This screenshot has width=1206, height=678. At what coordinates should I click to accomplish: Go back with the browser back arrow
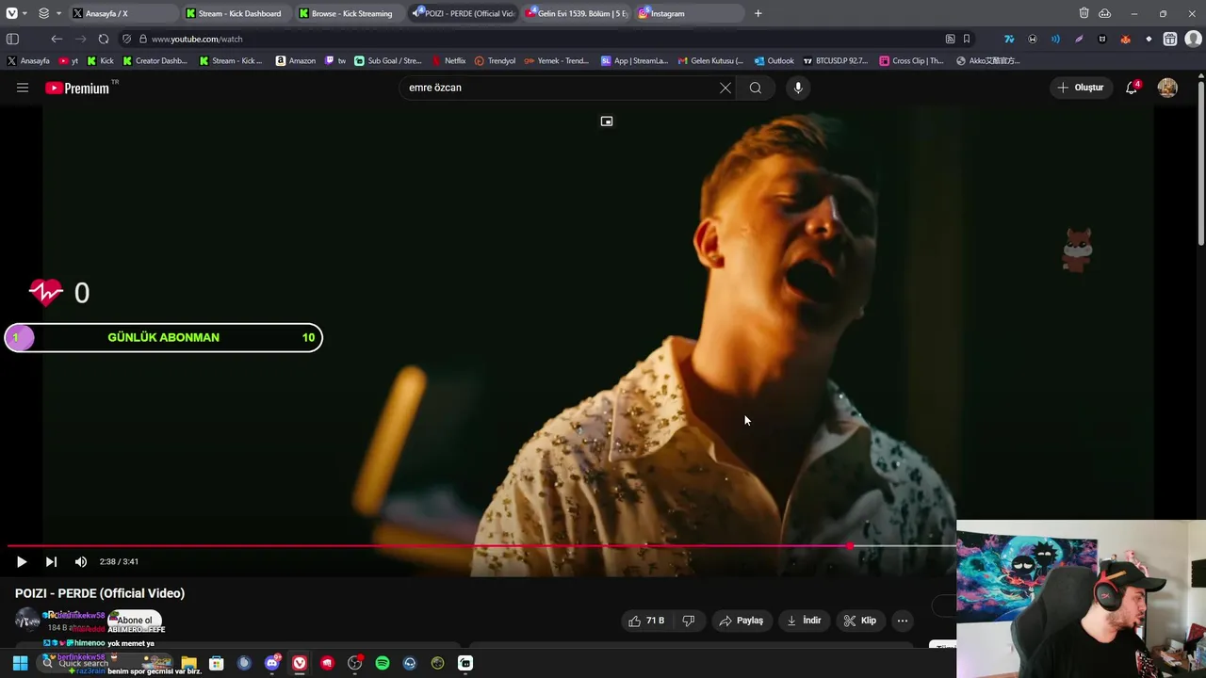(57, 39)
